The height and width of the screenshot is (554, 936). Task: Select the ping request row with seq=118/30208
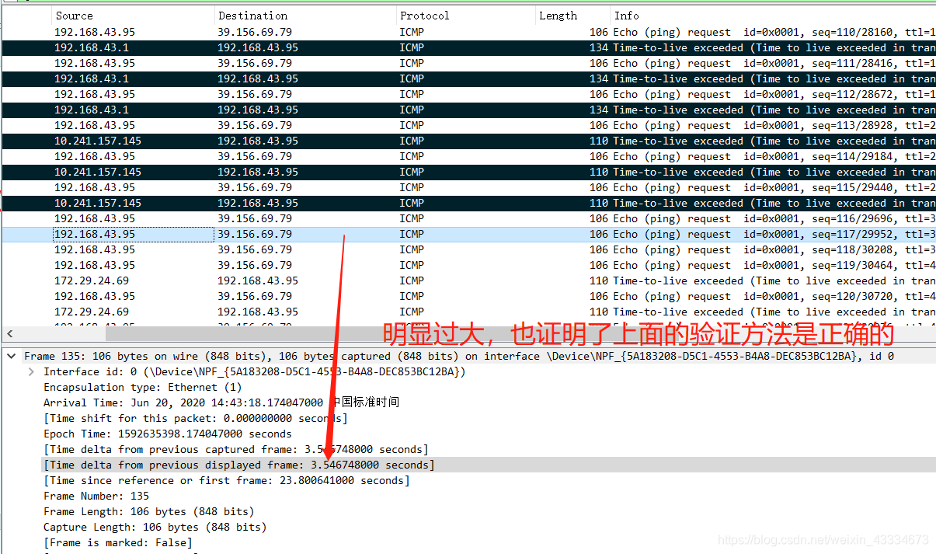pyautogui.click(x=468, y=249)
